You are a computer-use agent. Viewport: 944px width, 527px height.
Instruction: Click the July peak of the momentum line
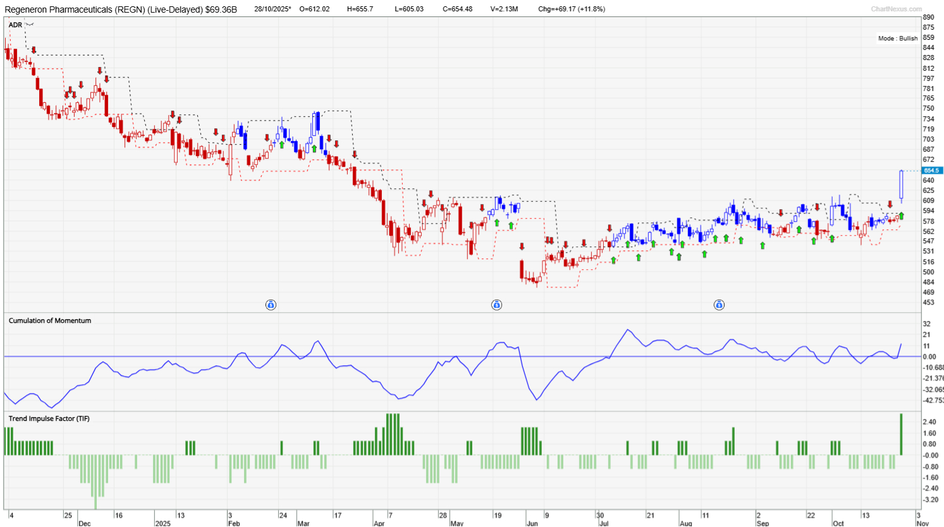tap(627, 330)
